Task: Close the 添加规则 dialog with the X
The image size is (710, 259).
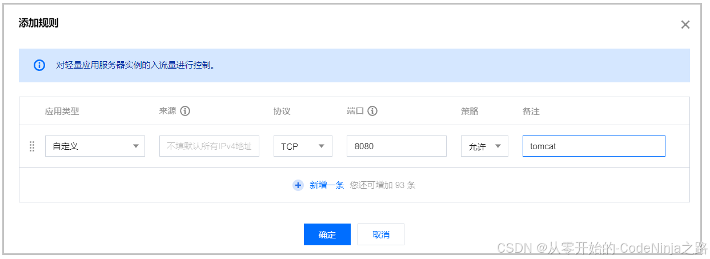Action: (x=685, y=25)
